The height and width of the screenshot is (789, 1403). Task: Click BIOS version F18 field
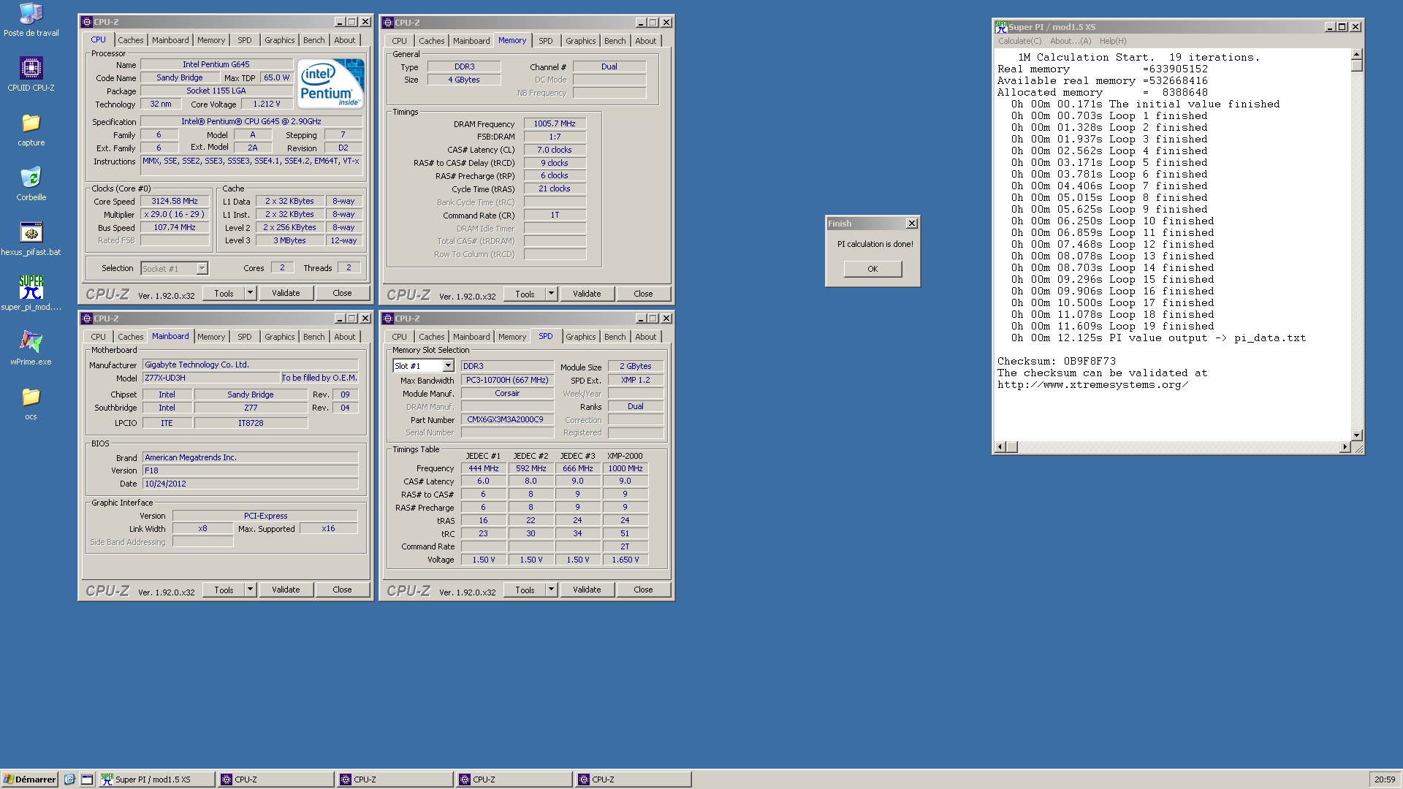pyautogui.click(x=251, y=470)
